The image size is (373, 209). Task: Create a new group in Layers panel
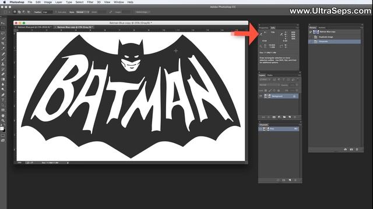pos(284,117)
